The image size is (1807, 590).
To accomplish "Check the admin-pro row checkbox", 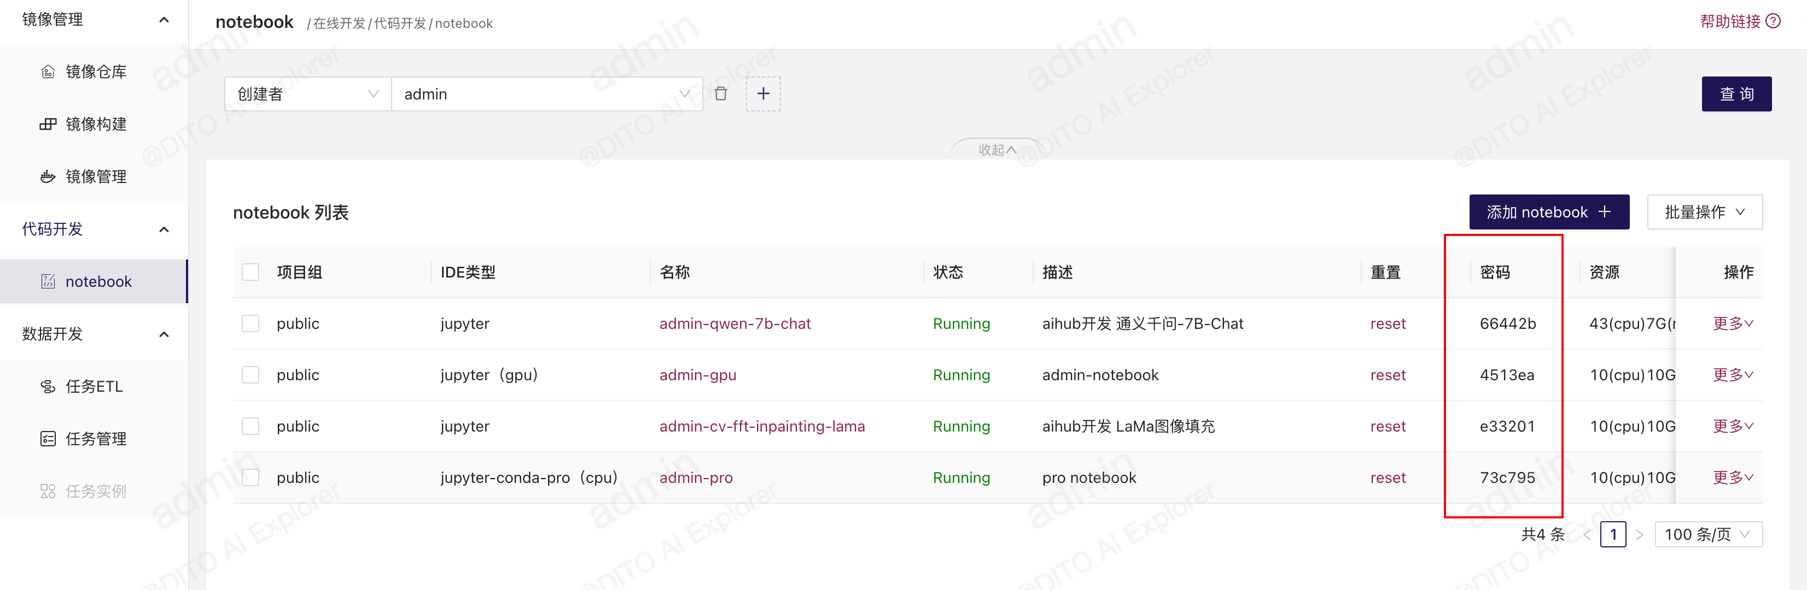I will (250, 477).
